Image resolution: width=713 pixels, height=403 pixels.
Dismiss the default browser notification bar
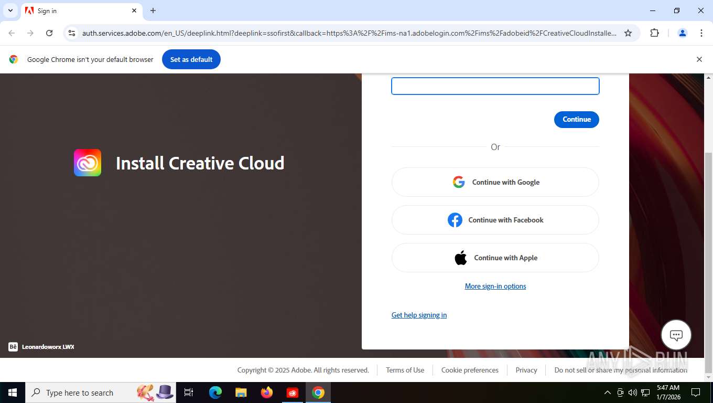[x=699, y=59]
